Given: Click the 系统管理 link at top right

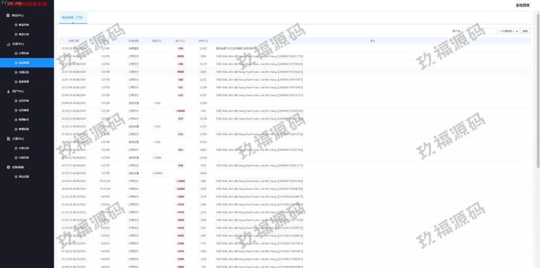Looking at the screenshot, I should [x=523, y=5].
